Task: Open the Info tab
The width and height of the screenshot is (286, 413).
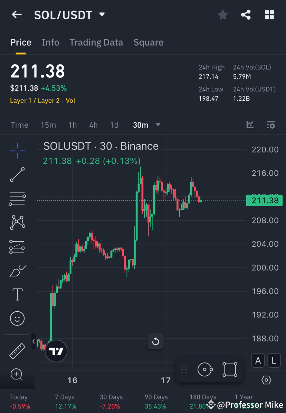Action: tap(50, 42)
